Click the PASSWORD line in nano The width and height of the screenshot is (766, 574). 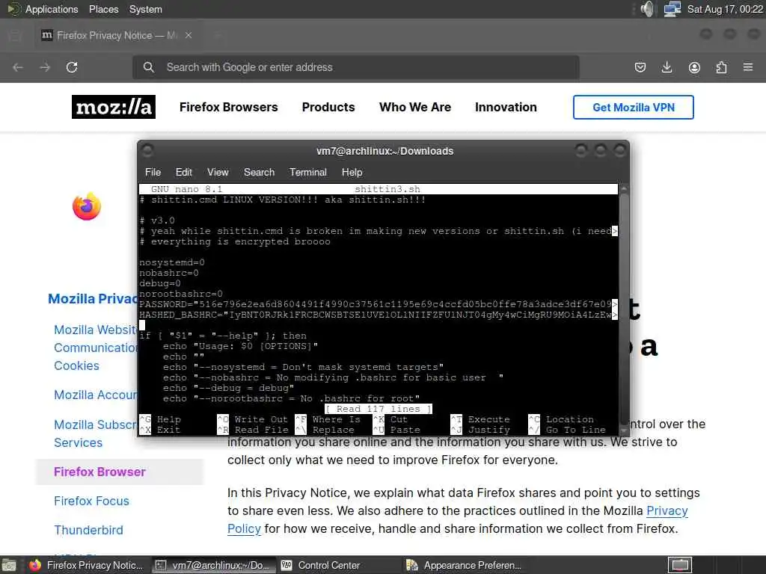(378, 305)
